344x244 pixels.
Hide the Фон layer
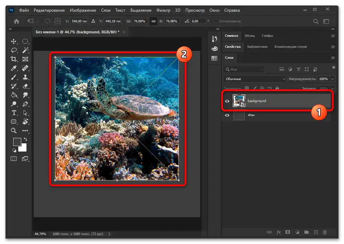(x=227, y=115)
